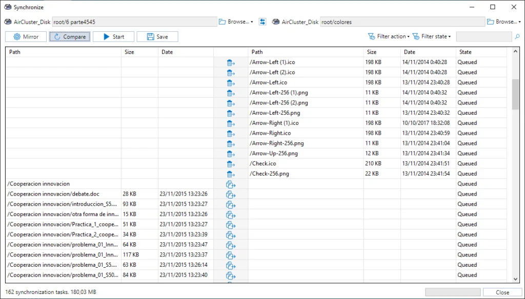Open the left Browse dropdown
Viewport: 525px width, 299px height.
pyautogui.click(x=236, y=22)
